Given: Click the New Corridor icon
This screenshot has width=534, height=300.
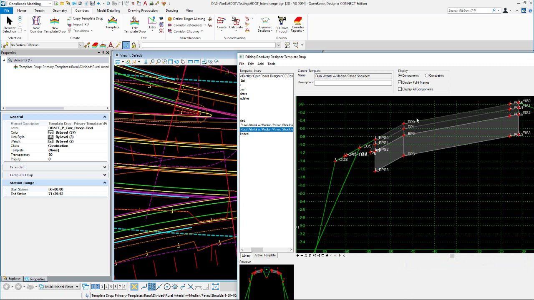Looking at the screenshot, I should coord(36,25).
